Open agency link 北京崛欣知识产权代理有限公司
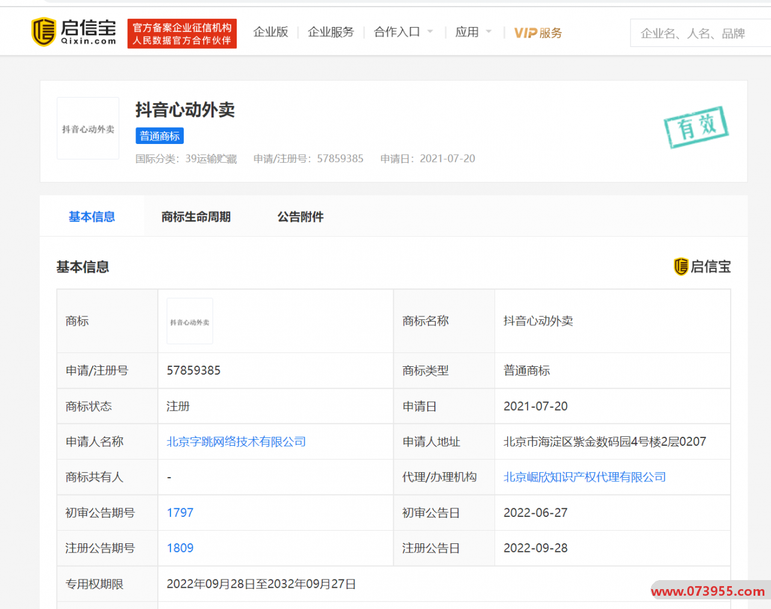The image size is (771, 609). (x=584, y=477)
